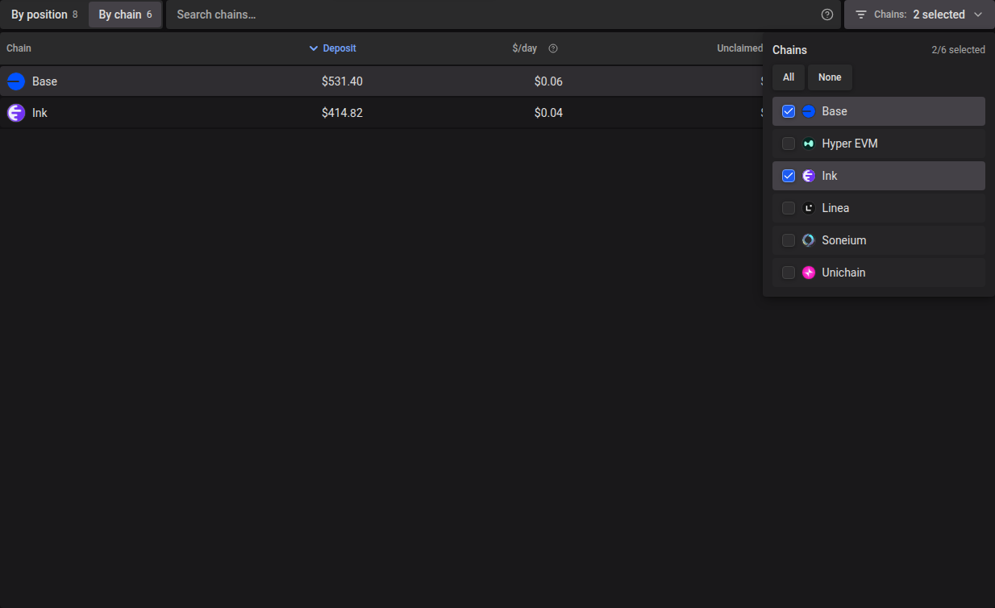Clear chain selection with None button
Viewport: 995px width, 608px height.
click(x=830, y=77)
